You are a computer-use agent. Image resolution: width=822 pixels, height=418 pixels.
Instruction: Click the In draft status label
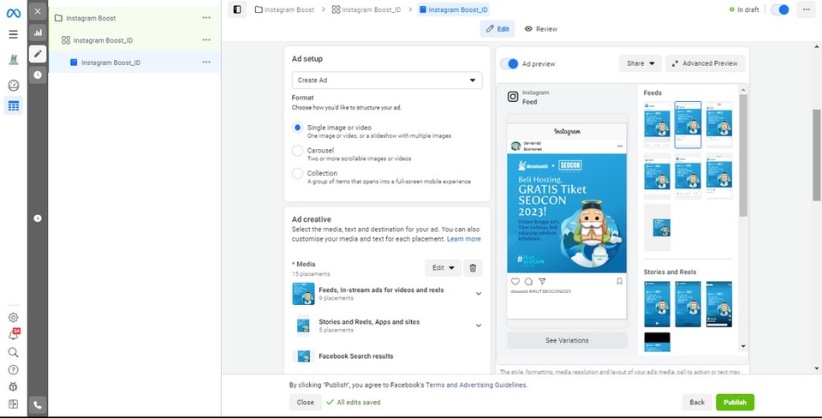[744, 9]
